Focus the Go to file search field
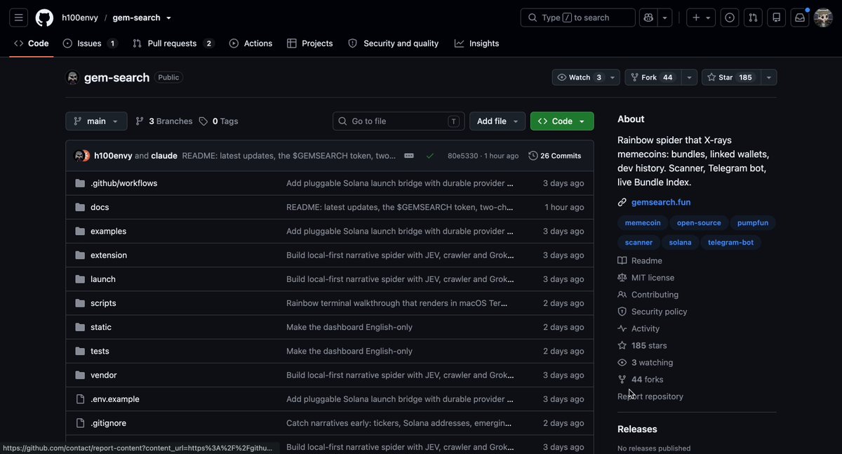The width and height of the screenshot is (842, 454). (399, 121)
